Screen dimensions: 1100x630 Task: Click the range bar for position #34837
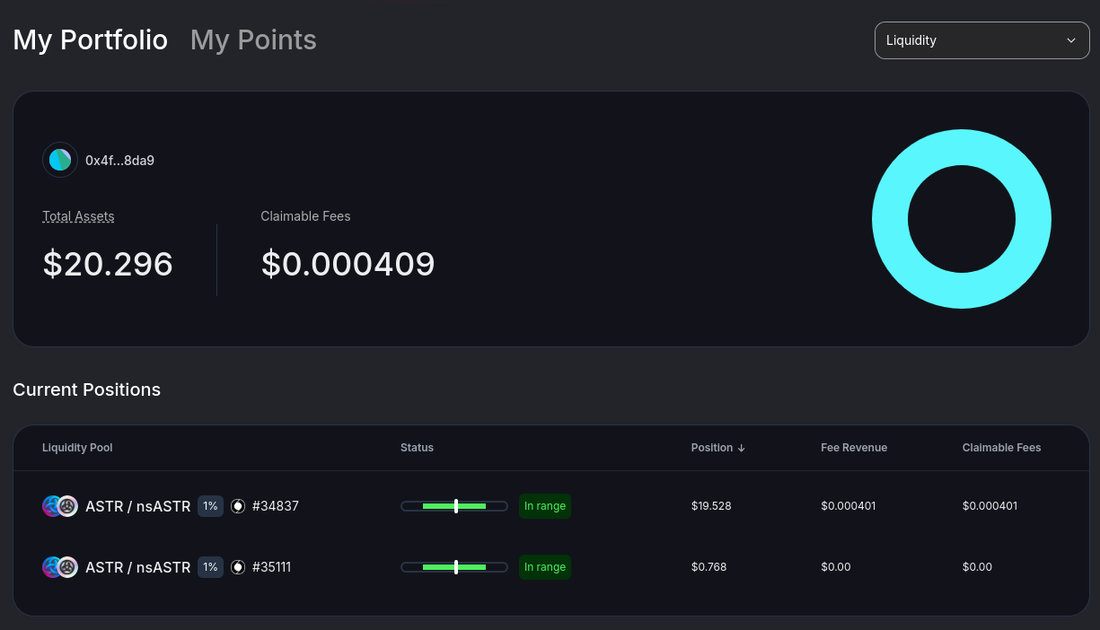[454, 506]
